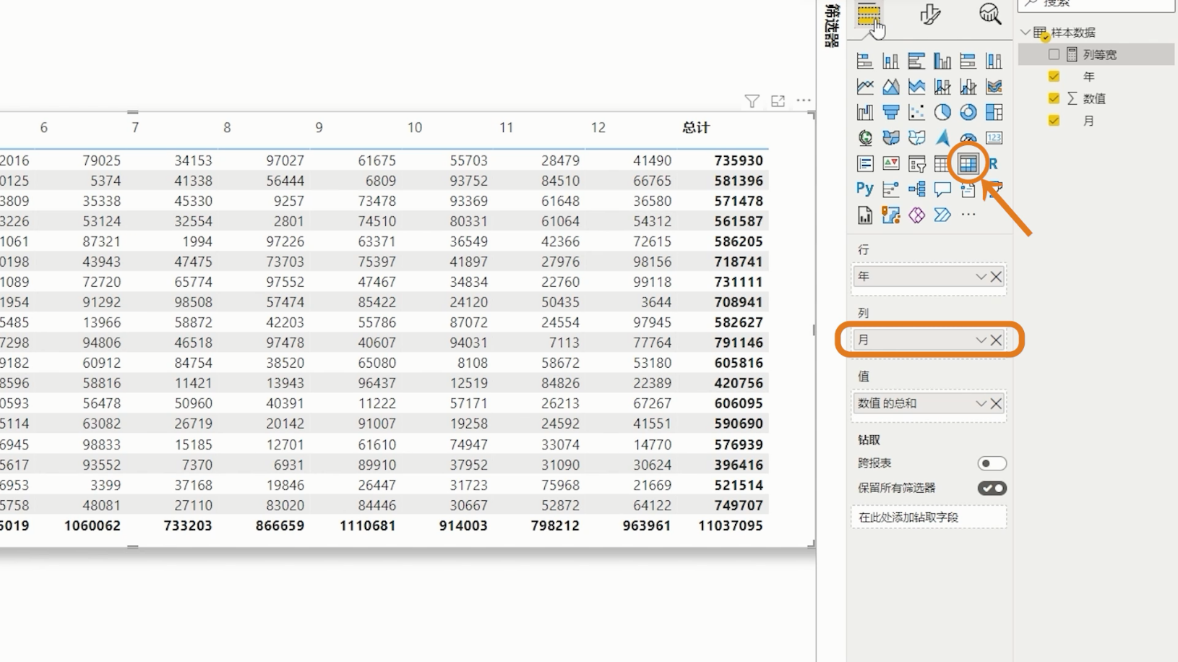Click 在此处添加钻取字段 drop area
The height and width of the screenshot is (662, 1178).
click(929, 517)
